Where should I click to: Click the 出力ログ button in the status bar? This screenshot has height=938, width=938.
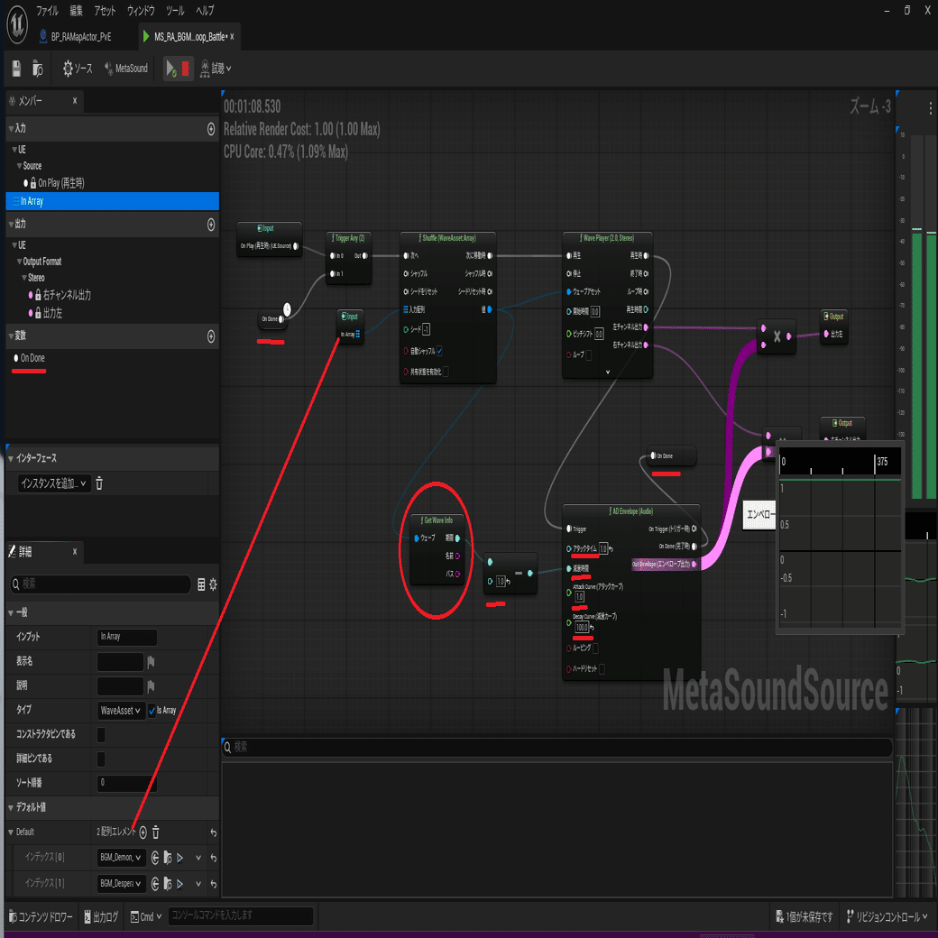100,915
